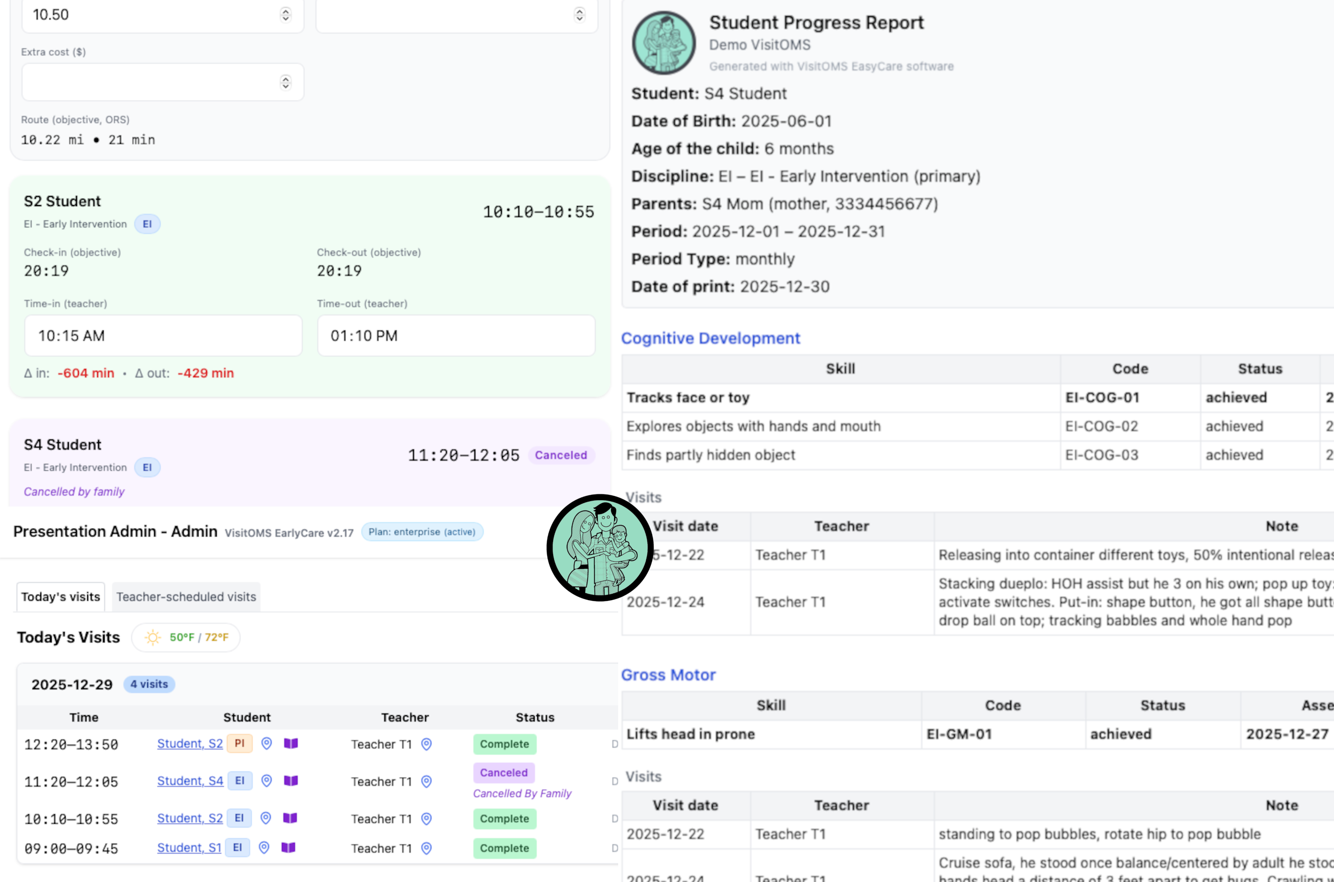
Task: Click the EI badge next to Student, S4
Action: [x=239, y=781]
